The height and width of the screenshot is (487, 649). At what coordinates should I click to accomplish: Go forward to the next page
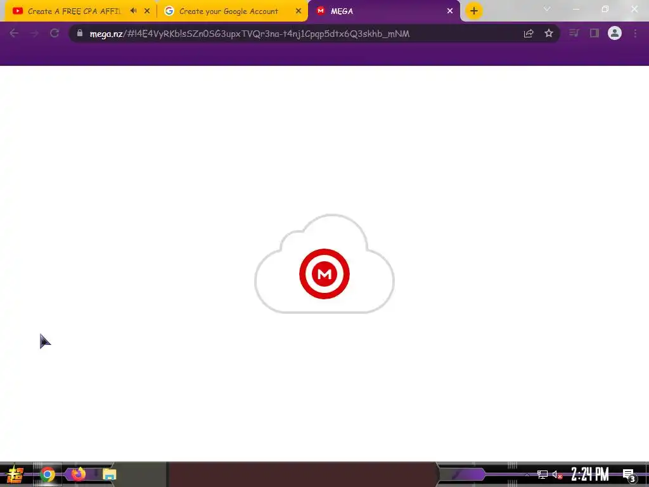coord(34,33)
